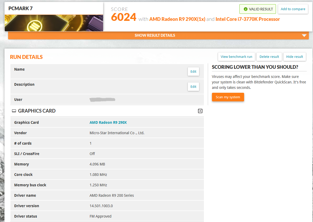Click the PCMark 7 banner image
This screenshot has height=222, width=313.
tap(54, 23)
